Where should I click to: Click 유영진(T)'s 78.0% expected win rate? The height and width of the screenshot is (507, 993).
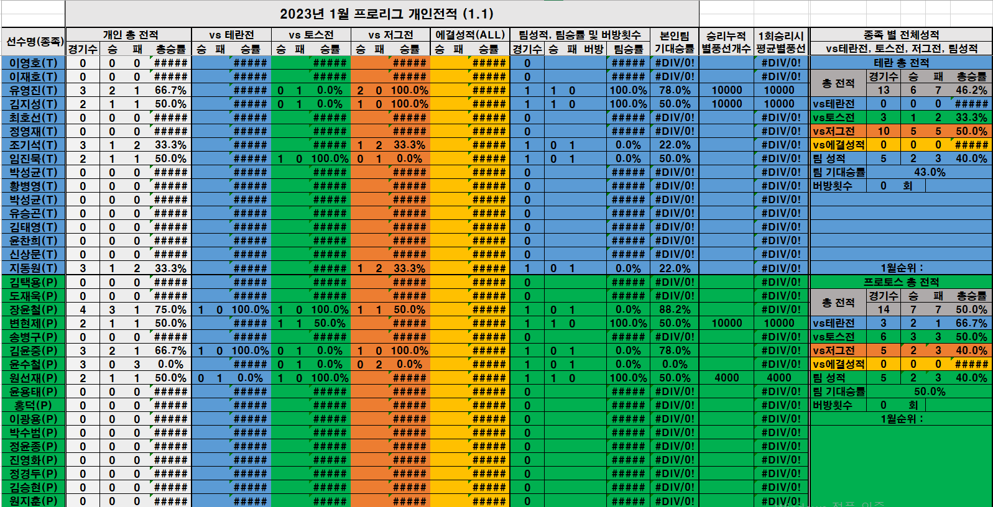click(675, 90)
